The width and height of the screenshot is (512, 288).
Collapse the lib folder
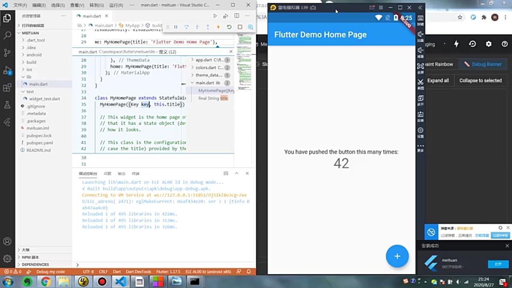[44, 77]
